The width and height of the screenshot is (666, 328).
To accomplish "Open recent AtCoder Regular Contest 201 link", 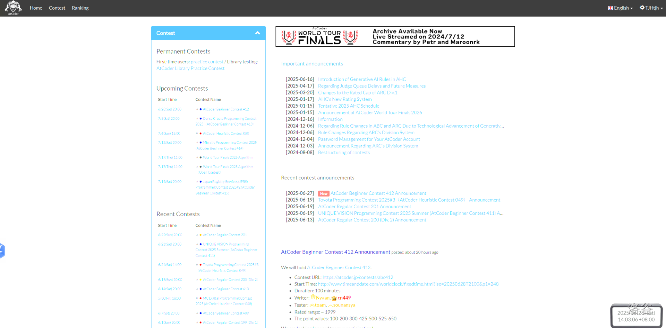I will pyautogui.click(x=225, y=235).
